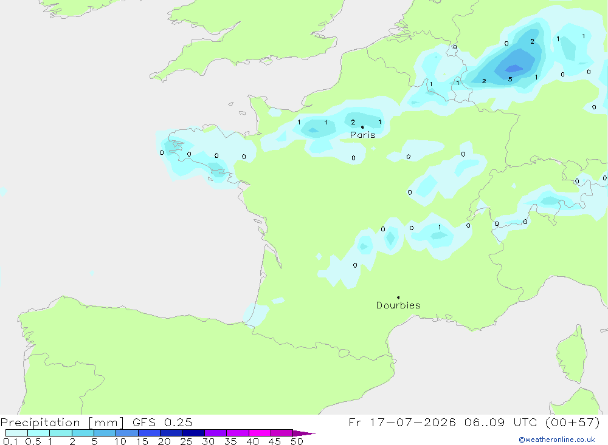Click the Dourbies city label
Image resolution: width=608 pixels, height=445 pixels.
[x=398, y=305]
